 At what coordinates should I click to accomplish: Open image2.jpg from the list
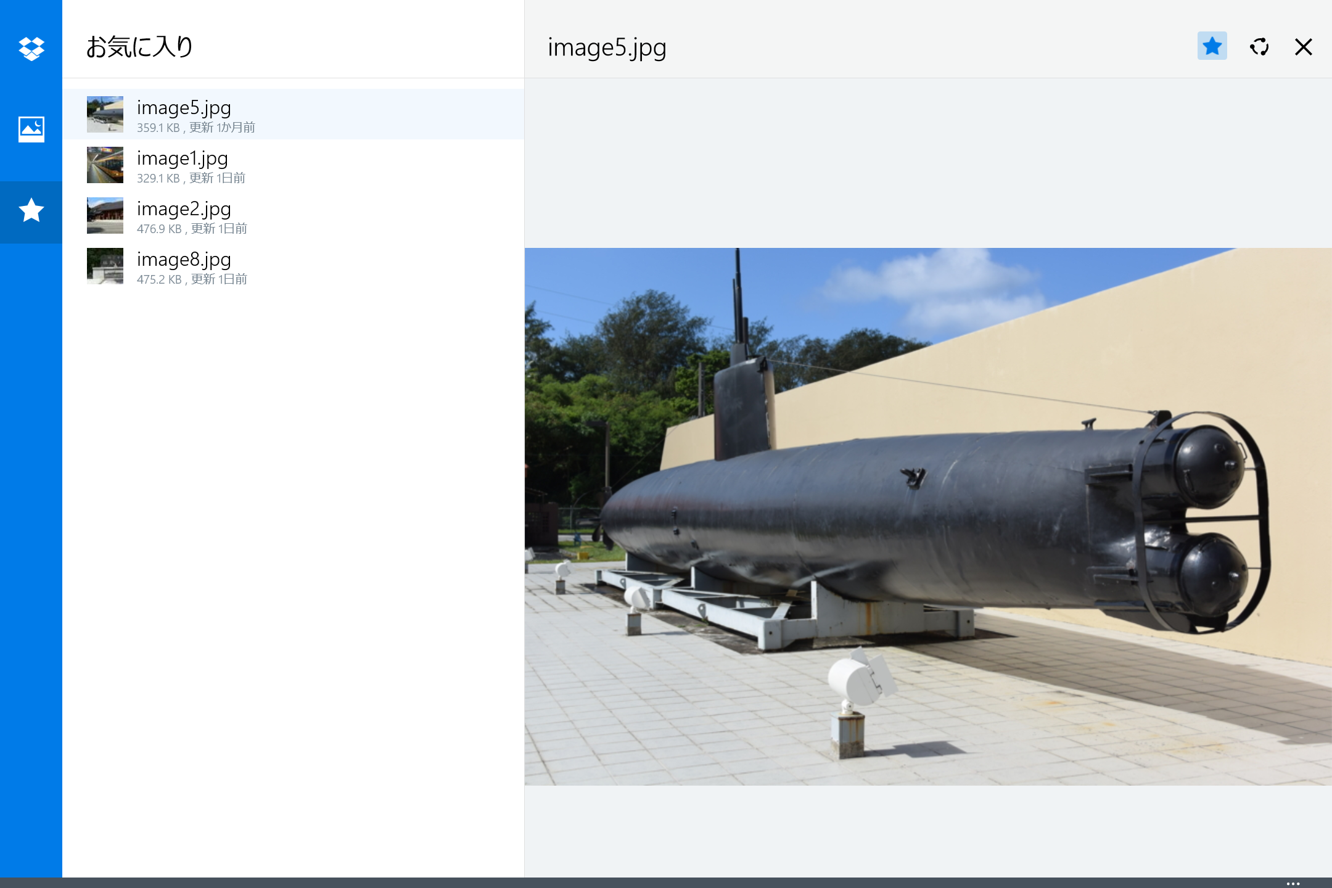point(184,209)
